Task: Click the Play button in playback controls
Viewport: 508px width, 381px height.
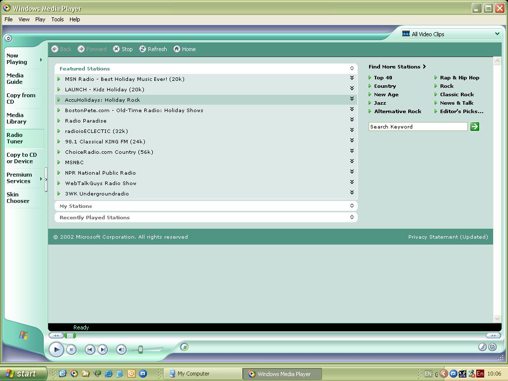Action: [x=57, y=350]
